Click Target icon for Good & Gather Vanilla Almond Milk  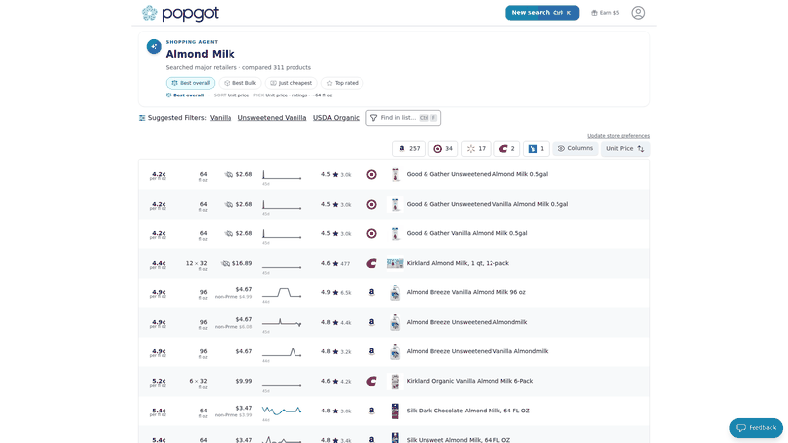pyautogui.click(x=371, y=233)
